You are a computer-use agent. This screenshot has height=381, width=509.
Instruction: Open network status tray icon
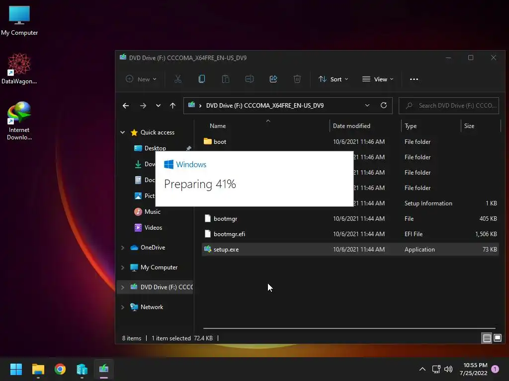[436, 369]
